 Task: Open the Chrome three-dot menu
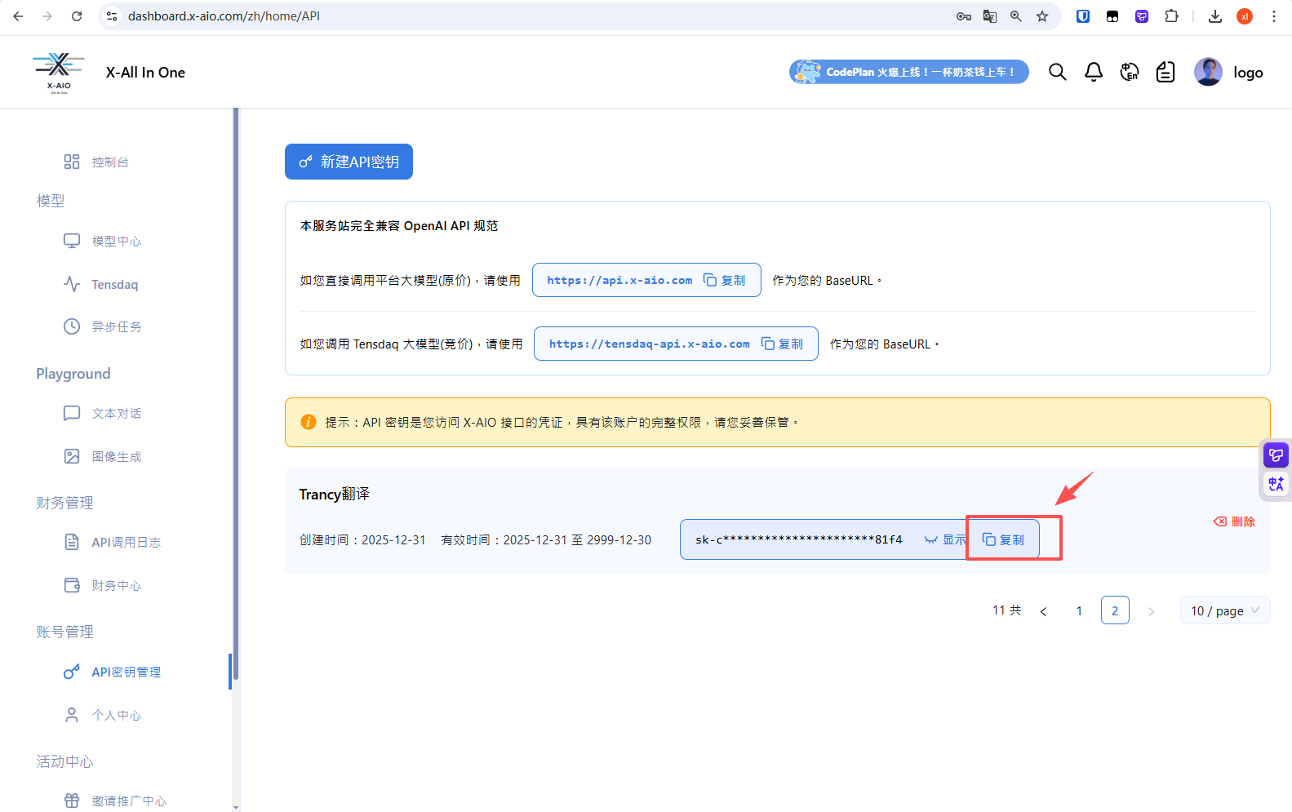(1274, 16)
